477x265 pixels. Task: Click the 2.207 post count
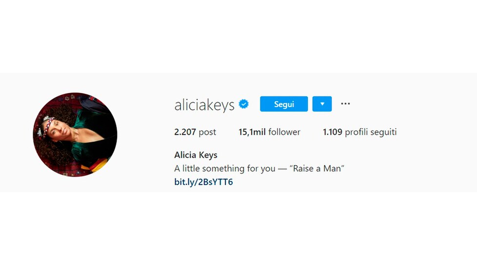(x=195, y=132)
